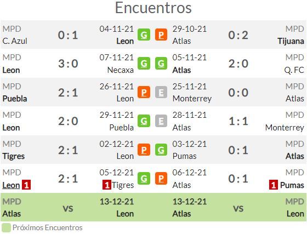Viewport: 307px width, 234px height.
Task: Open the 0 : 1 C. Azul vs Leon score
Action: pyautogui.click(x=68, y=35)
